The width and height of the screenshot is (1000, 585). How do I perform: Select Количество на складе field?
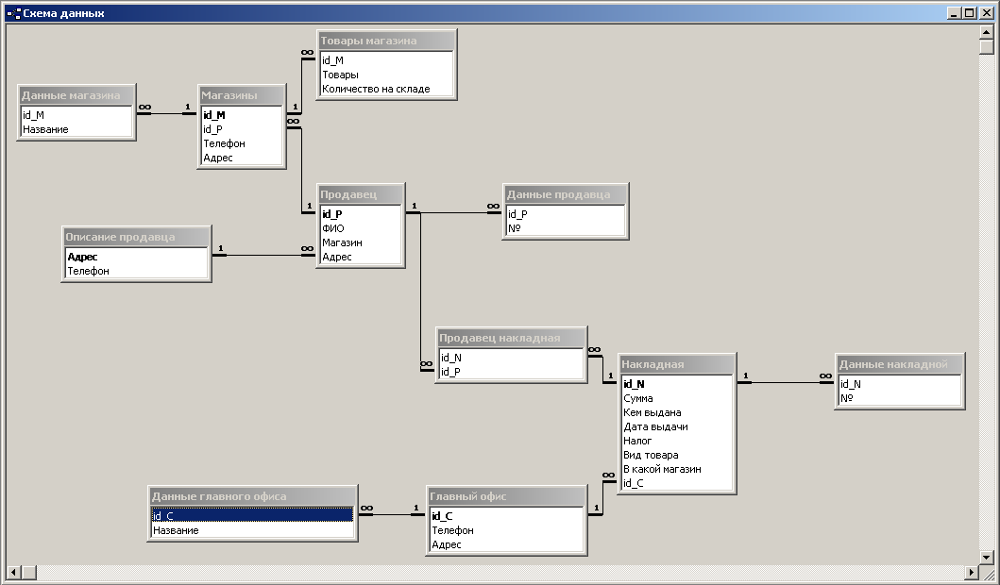pyautogui.click(x=386, y=89)
